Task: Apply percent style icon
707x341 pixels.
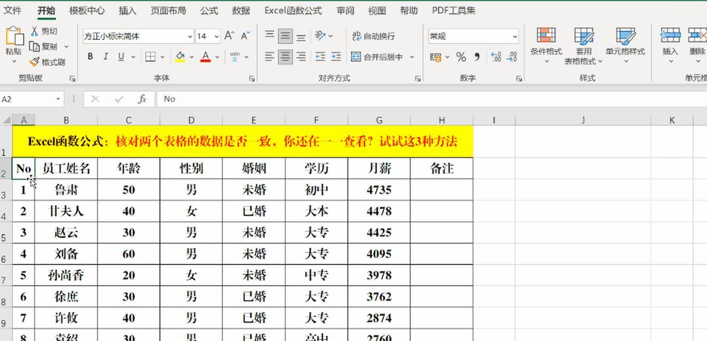Action: (462, 56)
